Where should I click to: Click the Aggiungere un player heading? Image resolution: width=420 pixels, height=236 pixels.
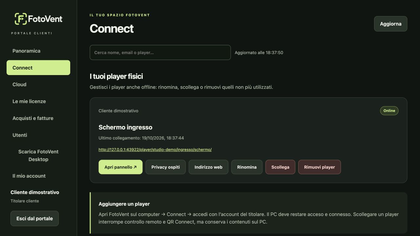pyautogui.click(x=124, y=204)
